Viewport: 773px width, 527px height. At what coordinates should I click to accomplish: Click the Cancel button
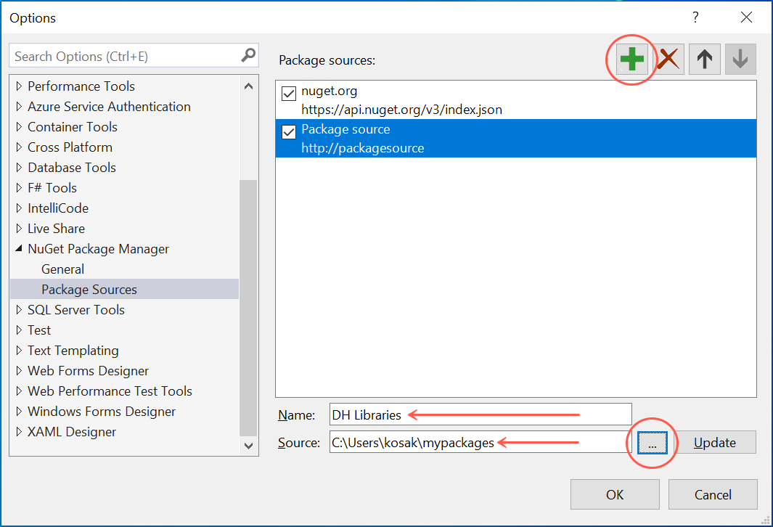pos(713,494)
